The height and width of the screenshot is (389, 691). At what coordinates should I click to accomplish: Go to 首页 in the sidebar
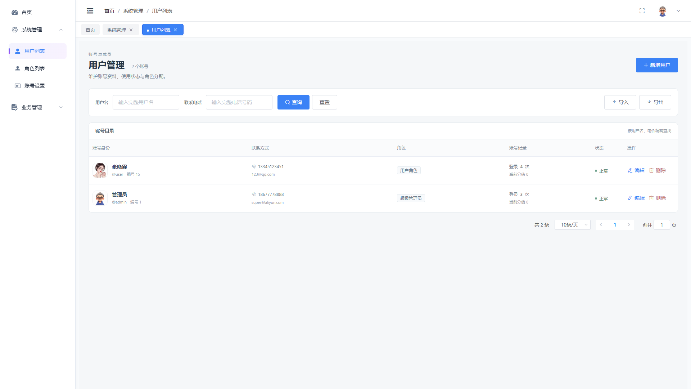38,12
